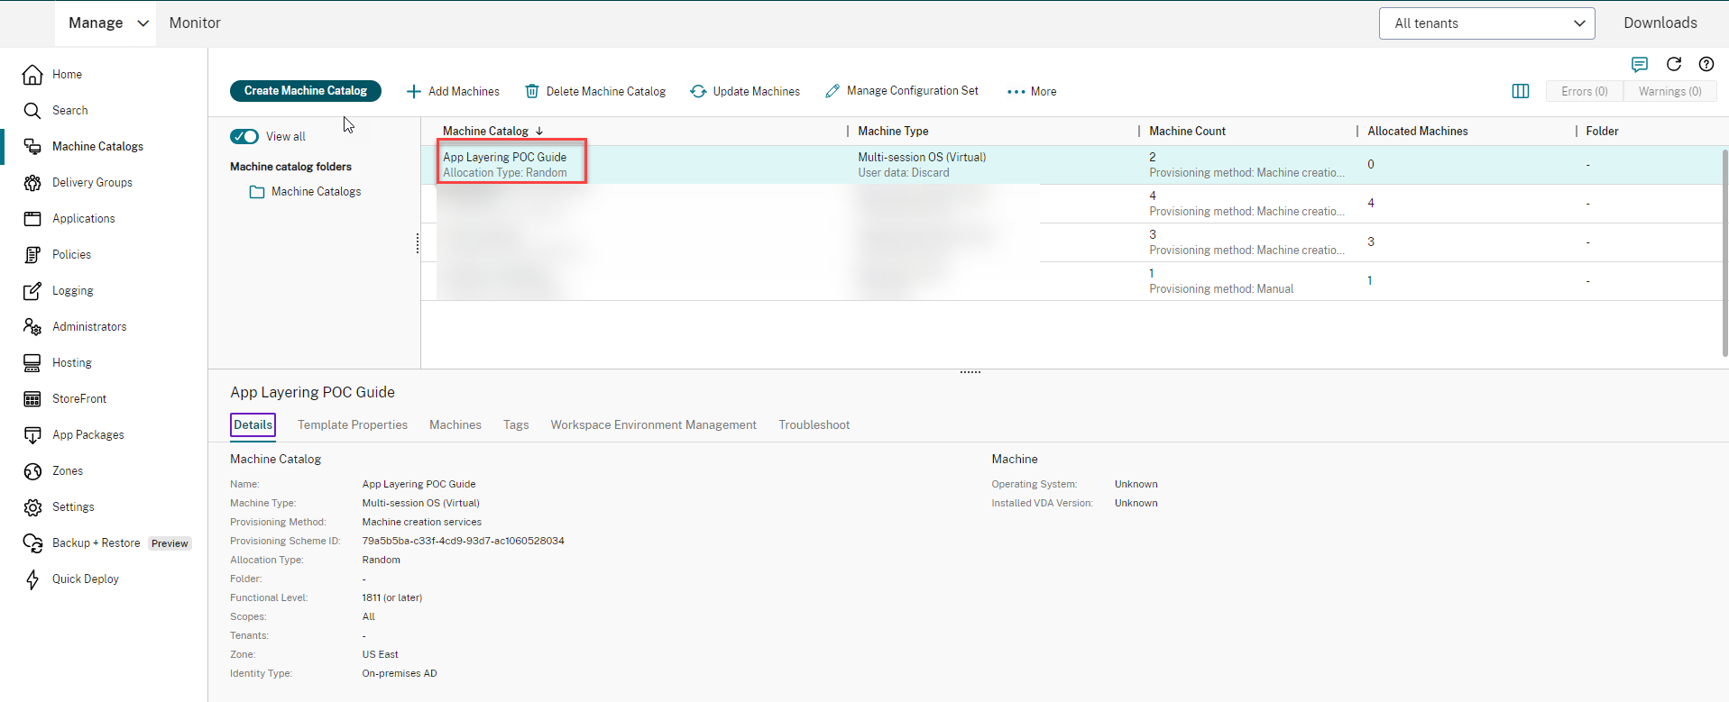1729x702 pixels.
Task: Click the columns chooser icon
Action: click(1520, 91)
